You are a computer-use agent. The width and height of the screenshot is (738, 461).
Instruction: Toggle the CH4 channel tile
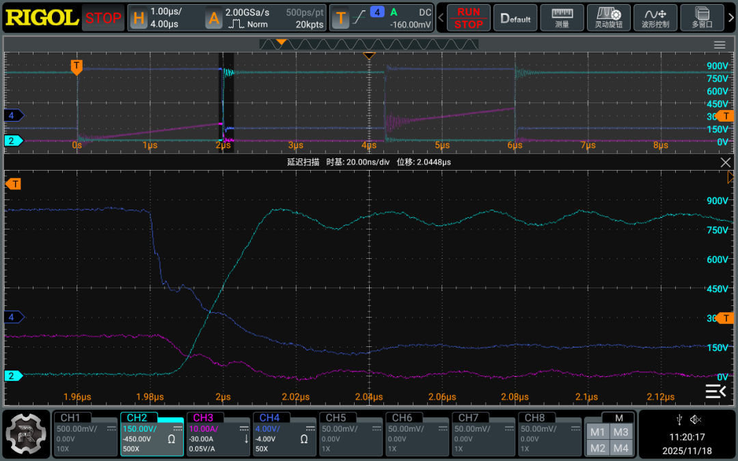point(284,434)
